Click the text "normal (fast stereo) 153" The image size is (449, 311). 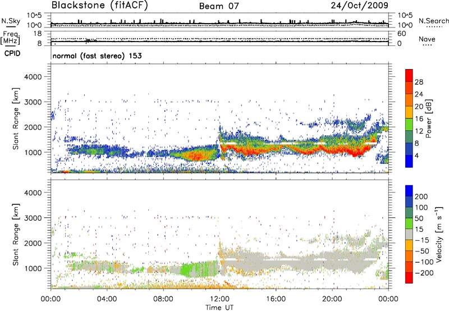pos(97,56)
